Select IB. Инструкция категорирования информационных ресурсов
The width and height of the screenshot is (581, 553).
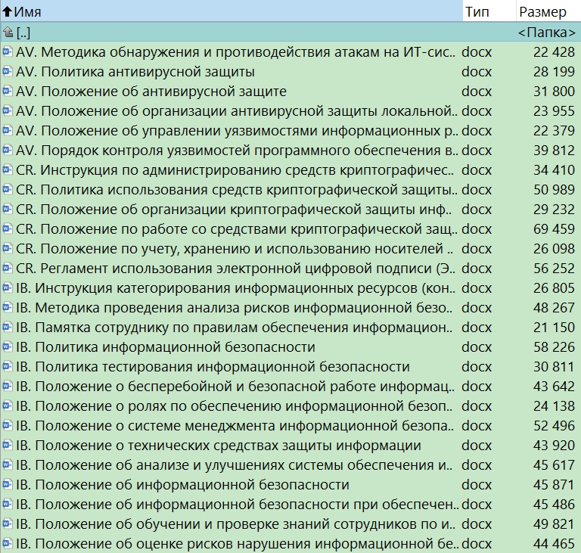(x=290, y=287)
